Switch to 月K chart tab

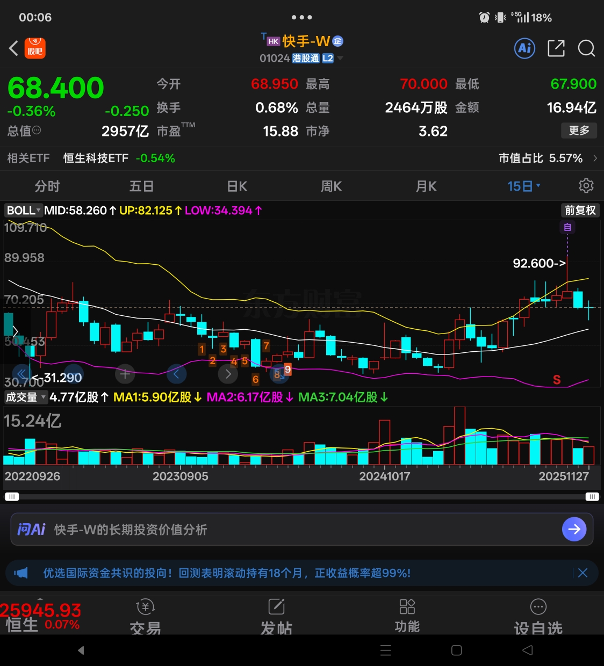[x=426, y=186]
